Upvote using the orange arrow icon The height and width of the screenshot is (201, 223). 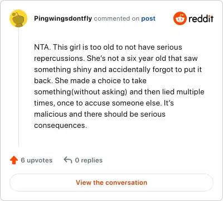pos(14,160)
